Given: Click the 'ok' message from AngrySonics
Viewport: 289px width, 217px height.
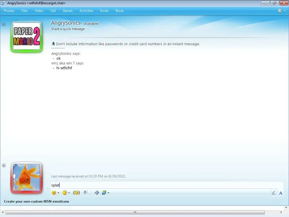Looking at the screenshot, I should click(x=58, y=58).
